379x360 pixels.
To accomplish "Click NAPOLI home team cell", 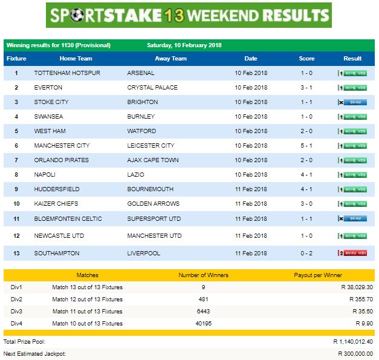I will 45,175.
